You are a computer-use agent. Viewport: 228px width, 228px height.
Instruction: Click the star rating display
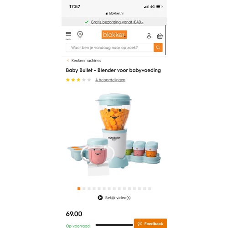pos(78,80)
